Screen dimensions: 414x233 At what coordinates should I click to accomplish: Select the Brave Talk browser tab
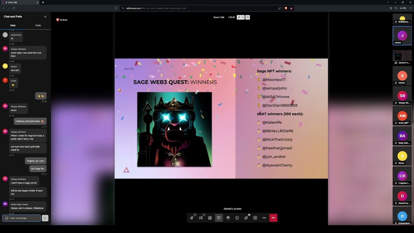[x=19, y=2]
